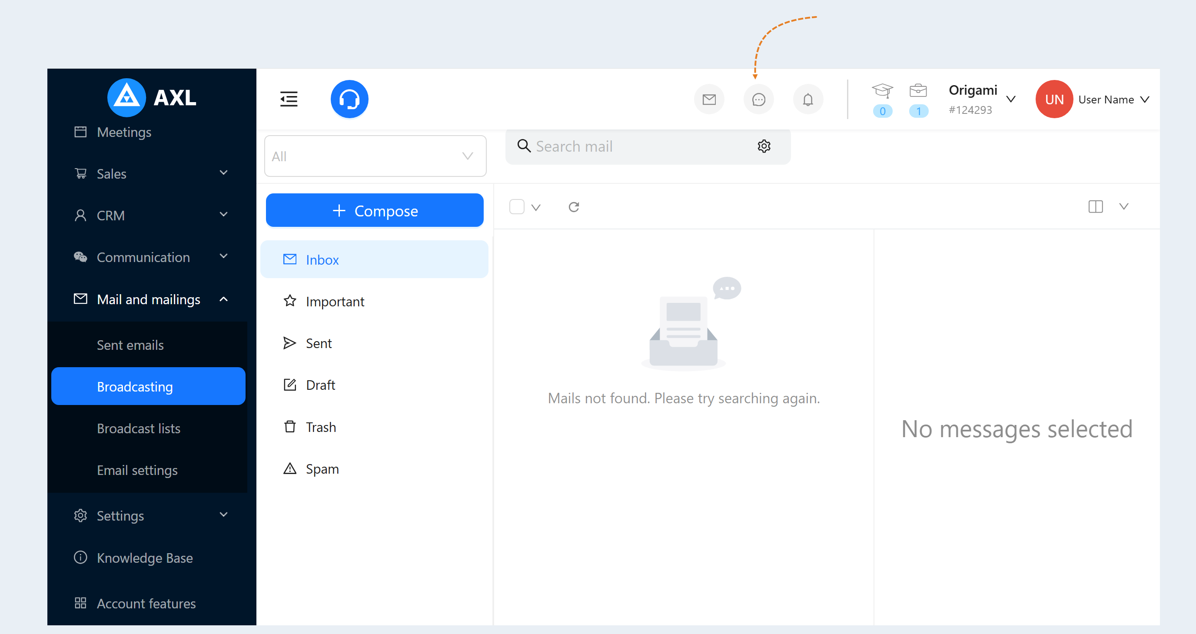Click the split-pane layout icon

point(1096,206)
